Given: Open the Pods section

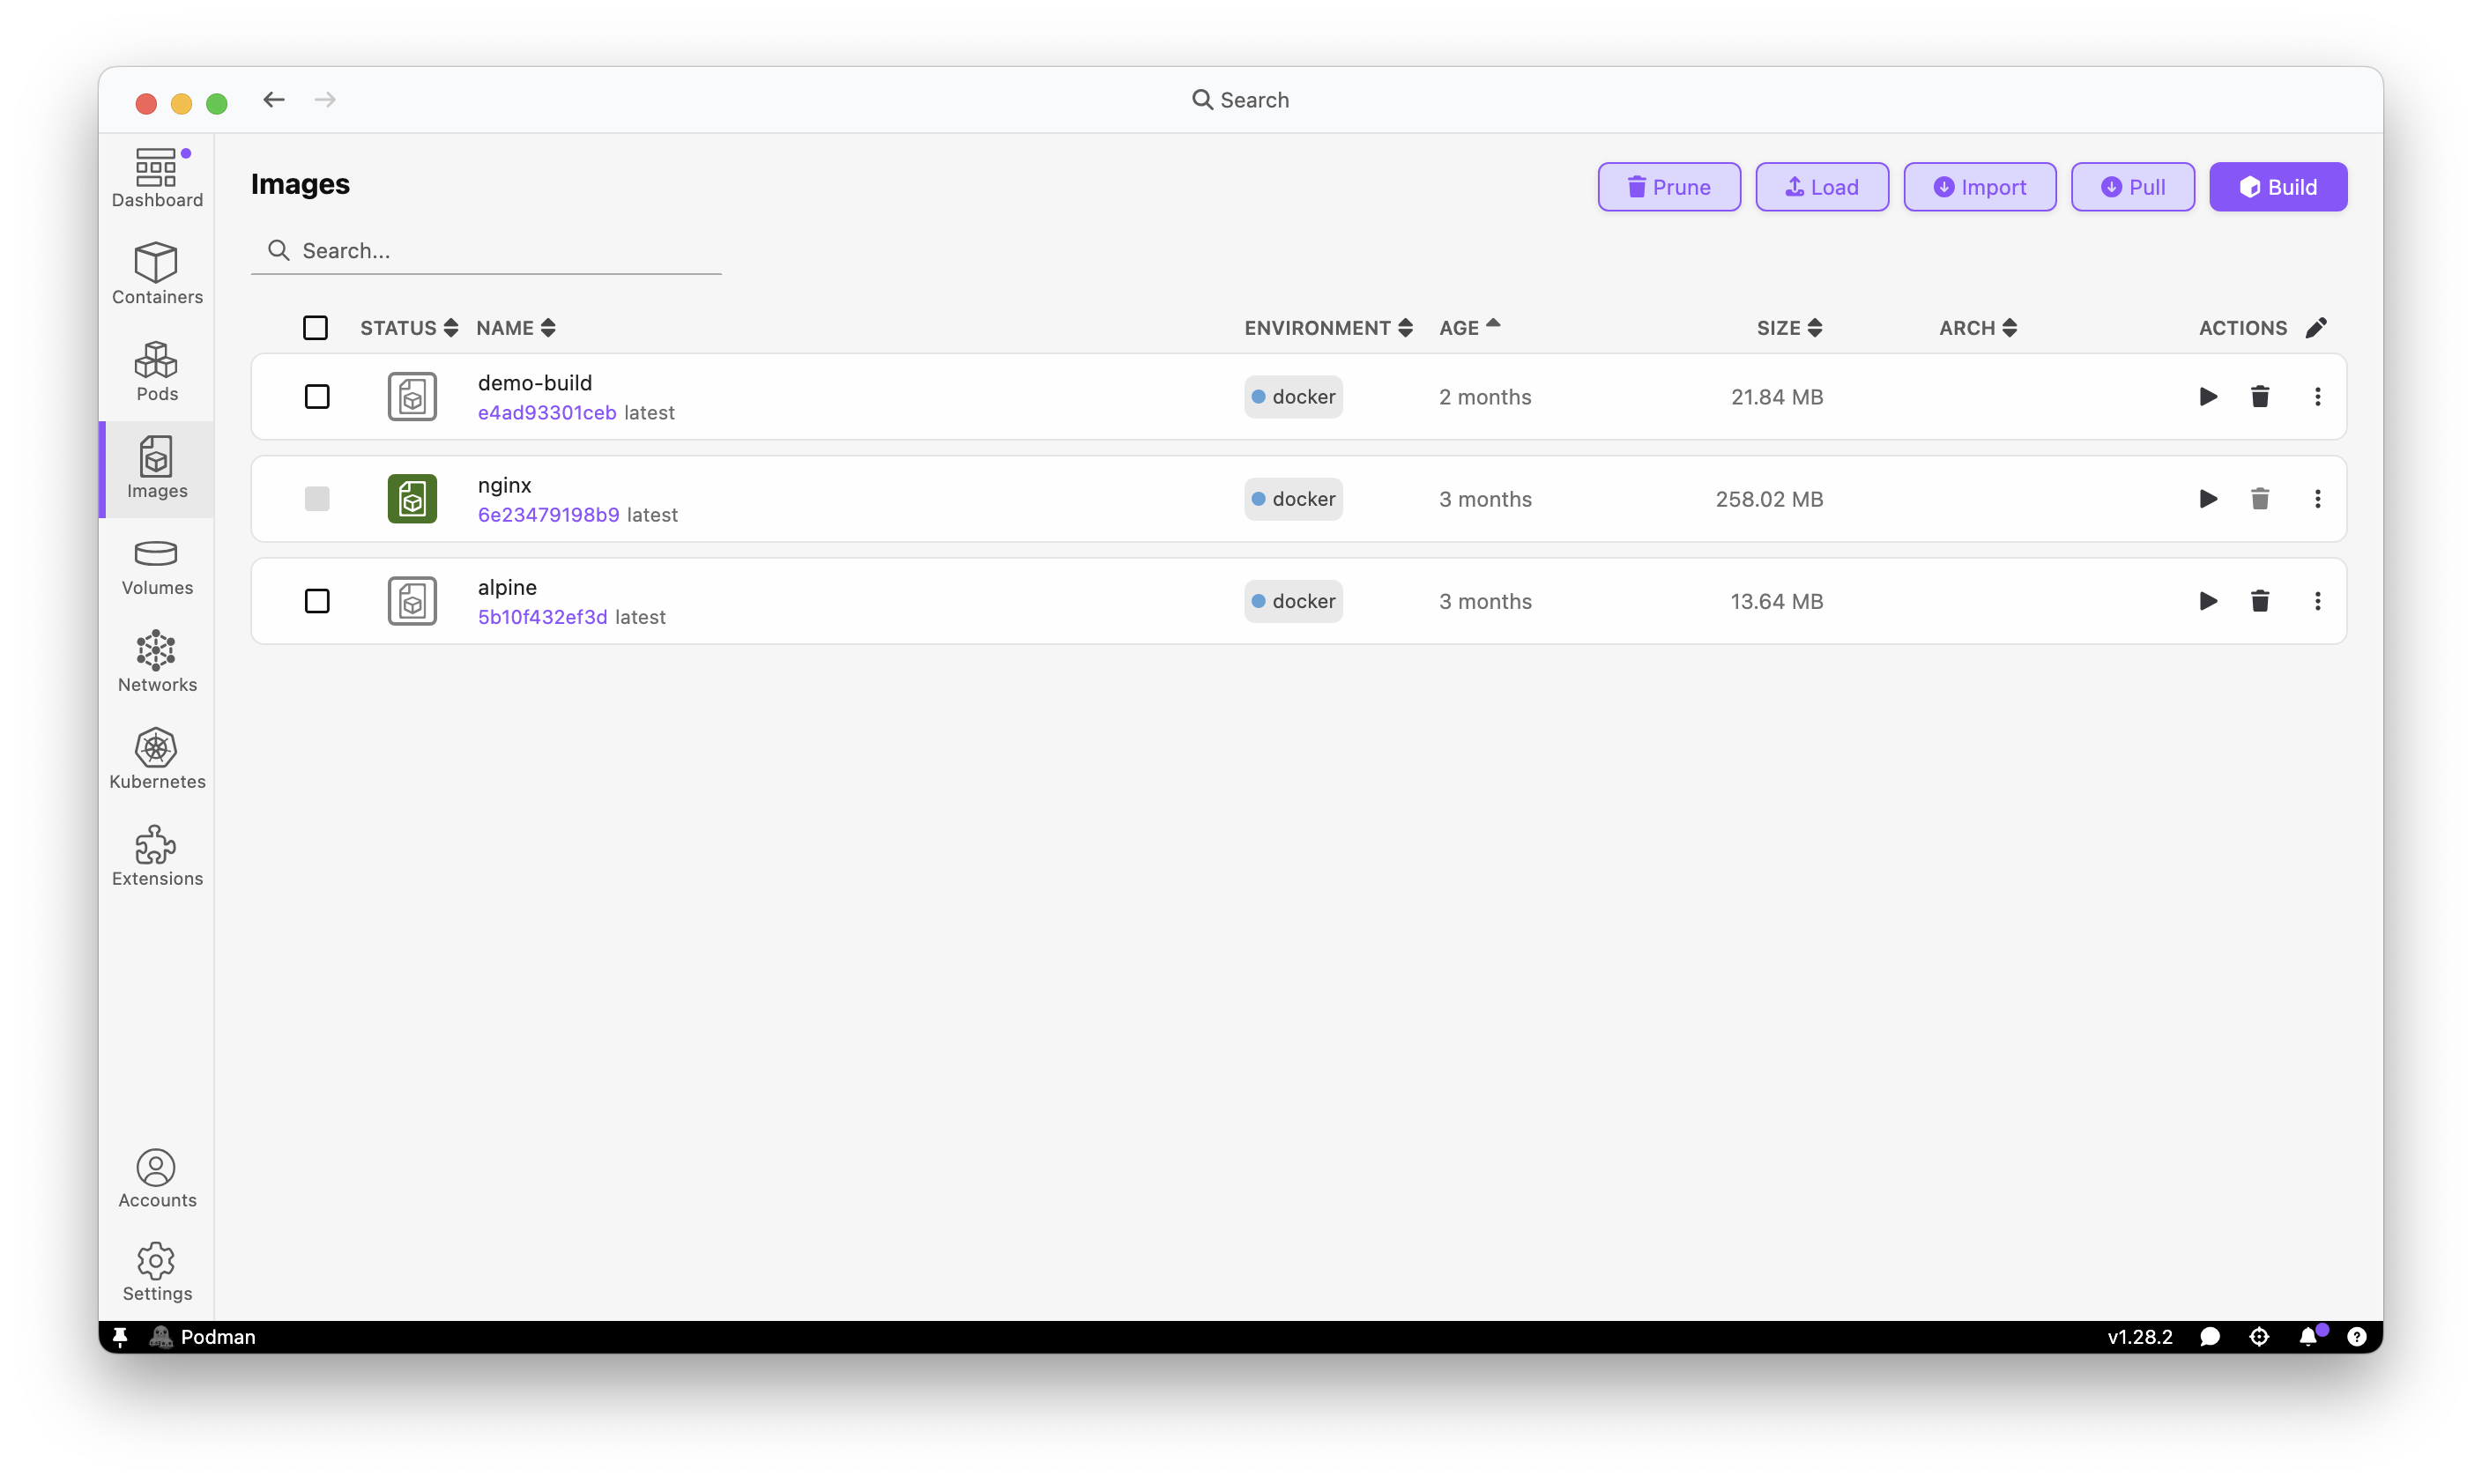Looking at the screenshot, I should (x=157, y=371).
